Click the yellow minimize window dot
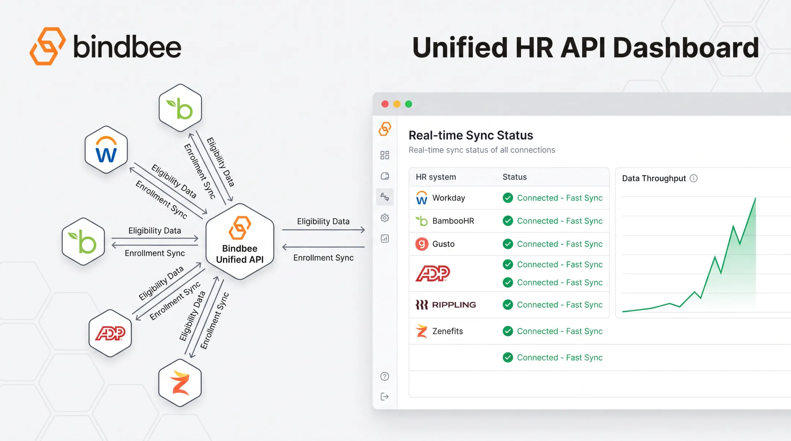This screenshot has height=441, width=791. pyautogui.click(x=397, y=104)
